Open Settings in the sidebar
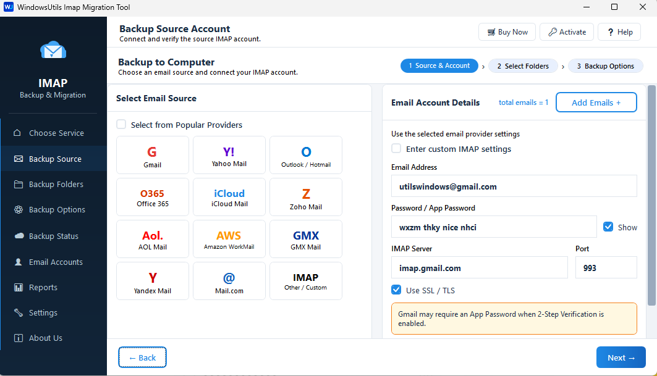 54,312
